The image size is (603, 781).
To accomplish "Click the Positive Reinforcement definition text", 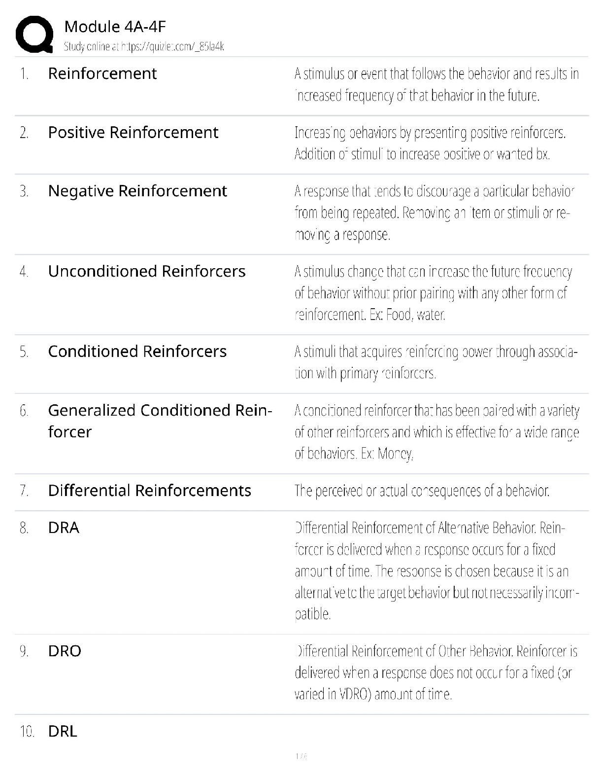I will click(430, 143).
